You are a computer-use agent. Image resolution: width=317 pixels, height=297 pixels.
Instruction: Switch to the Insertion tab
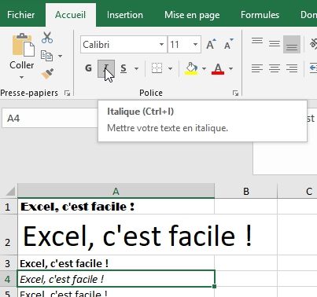point(125,15)
